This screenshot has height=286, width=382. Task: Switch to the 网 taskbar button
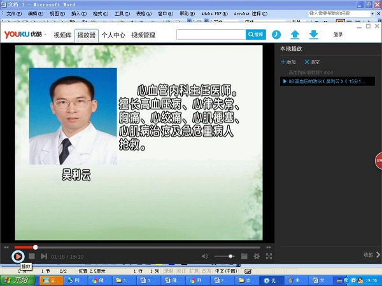[x=76, y=280]
